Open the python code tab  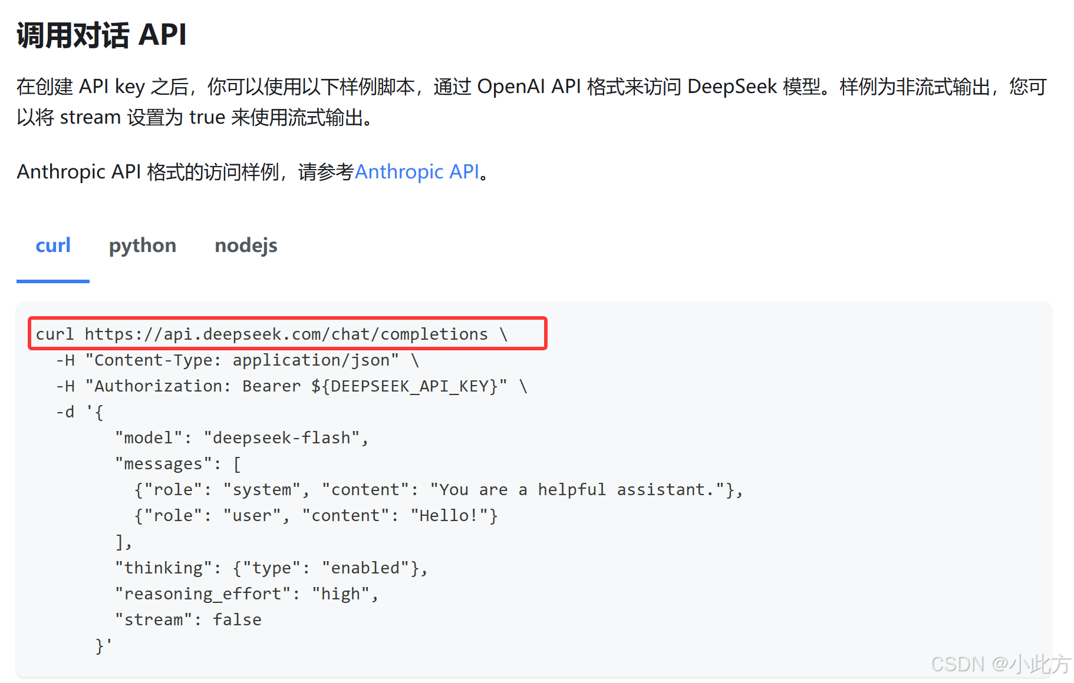(143, 245)
